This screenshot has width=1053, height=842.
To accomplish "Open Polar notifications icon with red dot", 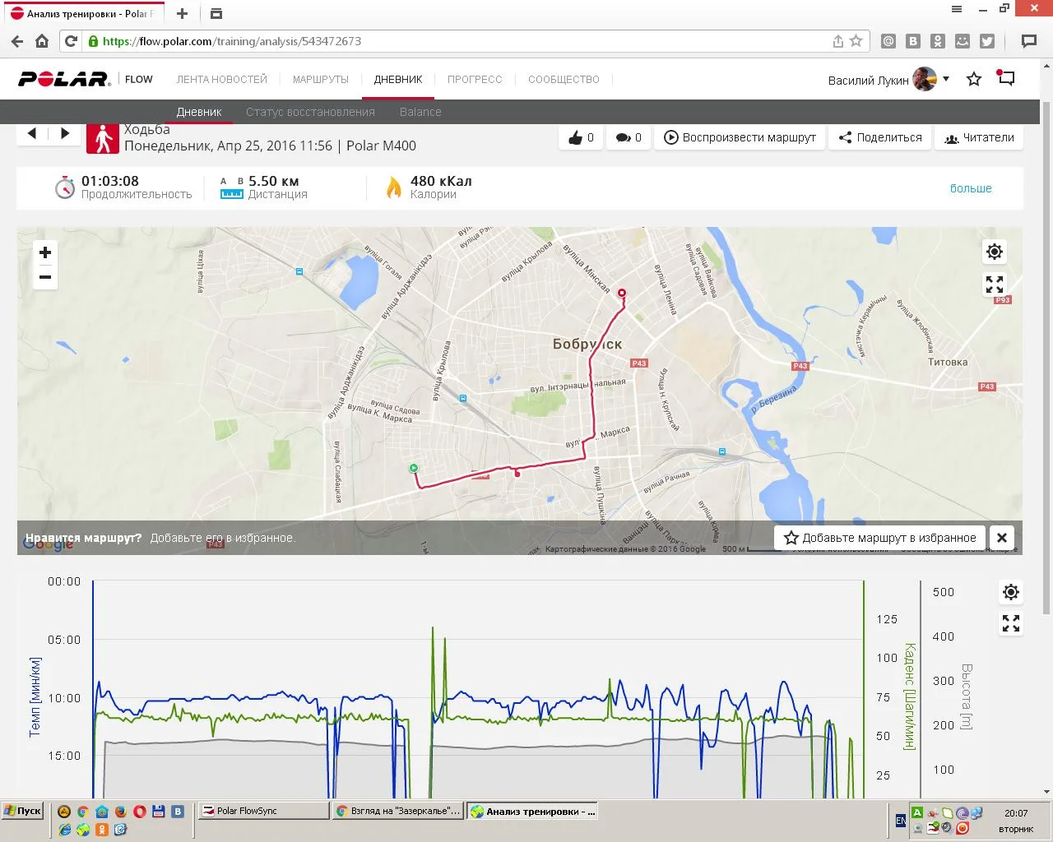I will pyautogui.click(x=1005, y=78).
